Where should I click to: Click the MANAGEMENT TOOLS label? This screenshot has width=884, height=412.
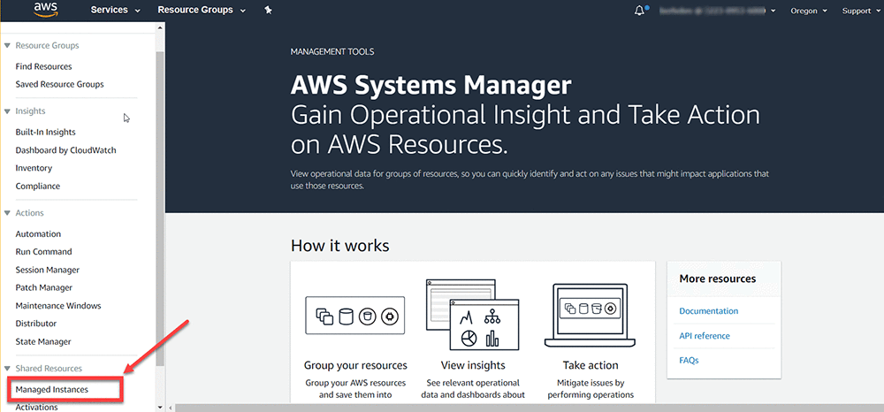pos(332,52)
